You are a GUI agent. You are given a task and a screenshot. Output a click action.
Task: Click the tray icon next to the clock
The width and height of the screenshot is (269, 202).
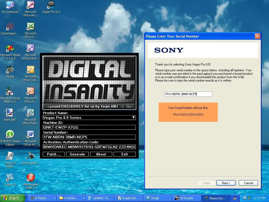(250, 198)
